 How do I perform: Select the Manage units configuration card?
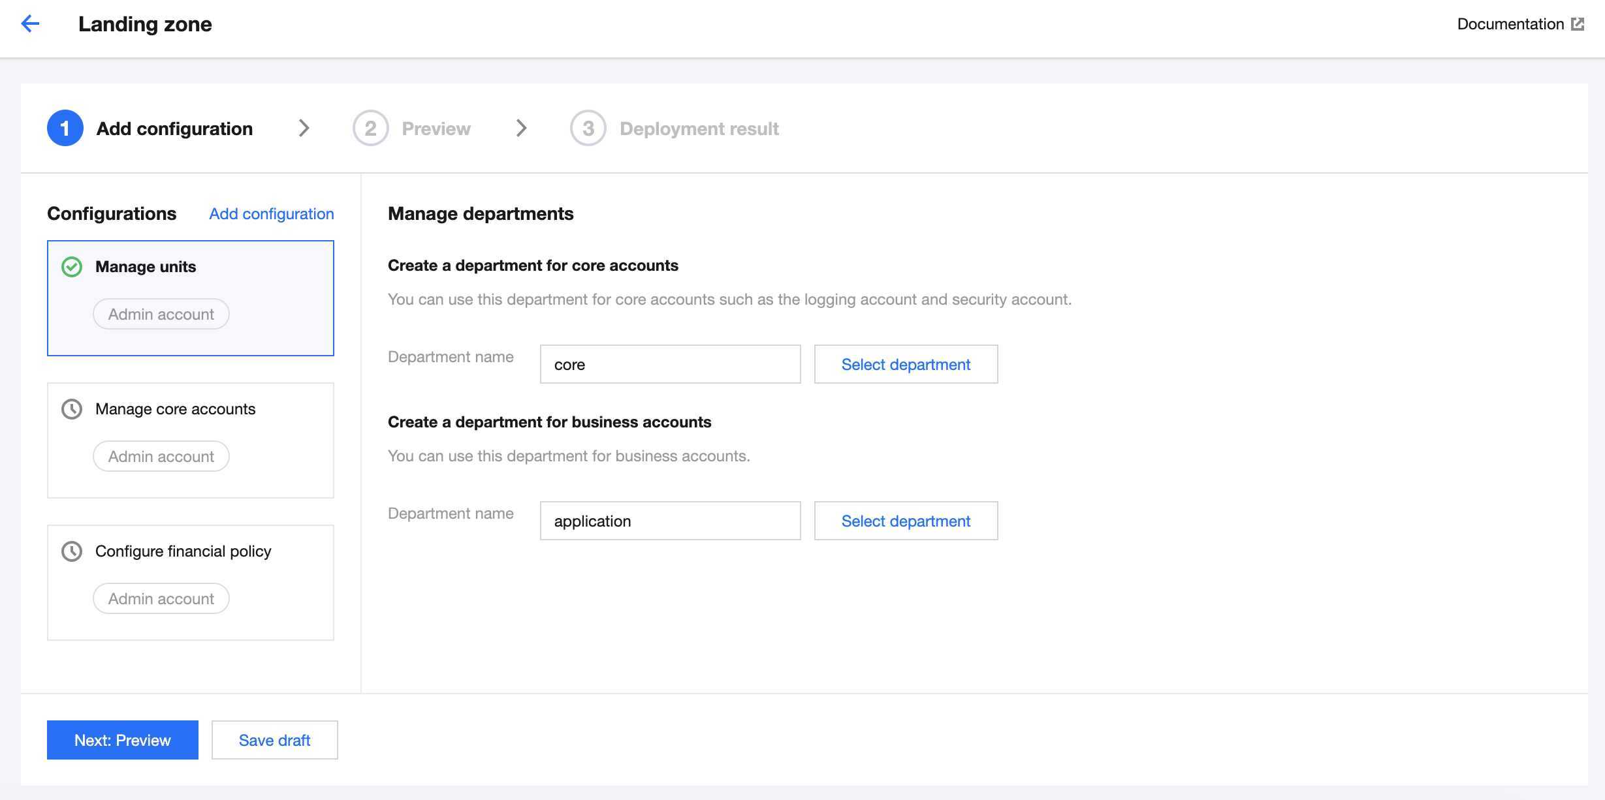pyautogui.click(x=191, y=298)
